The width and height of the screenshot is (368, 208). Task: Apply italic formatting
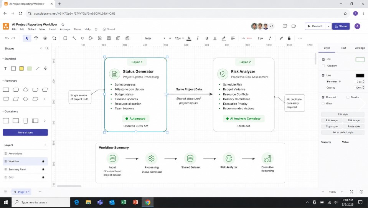pos(198,38)
